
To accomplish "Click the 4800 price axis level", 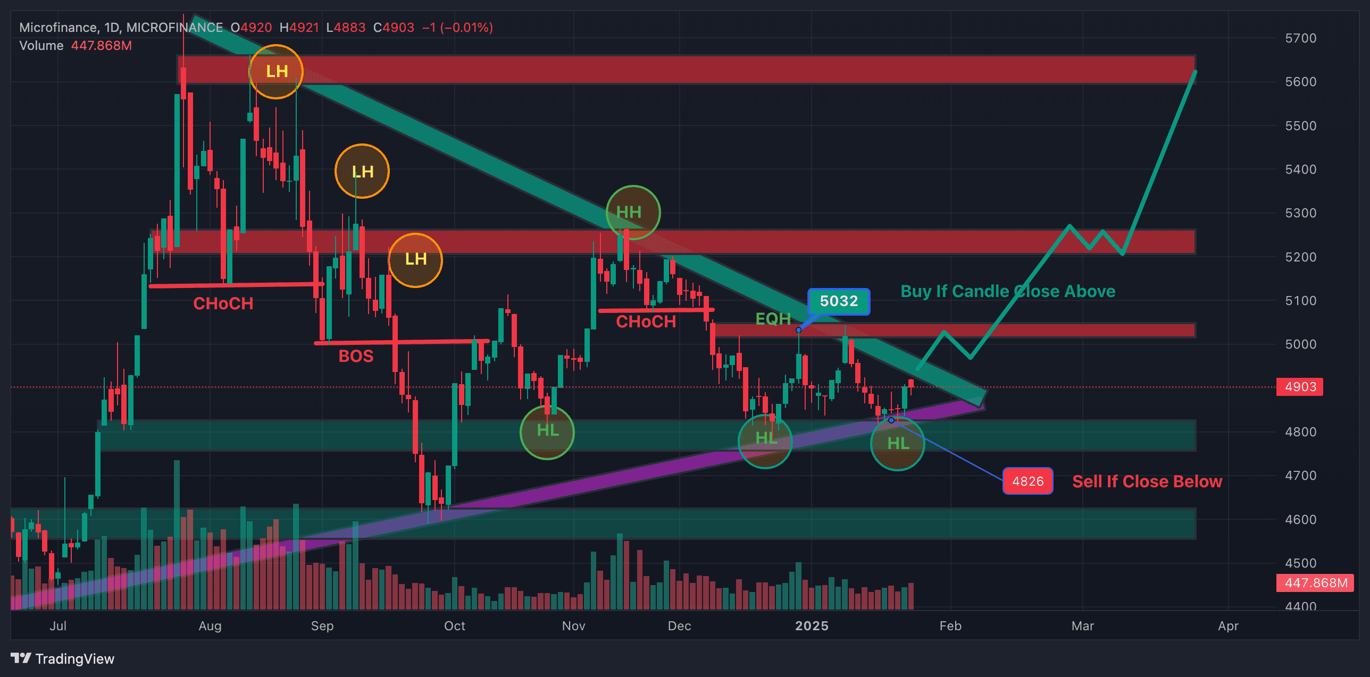I will pos(1300,432).
